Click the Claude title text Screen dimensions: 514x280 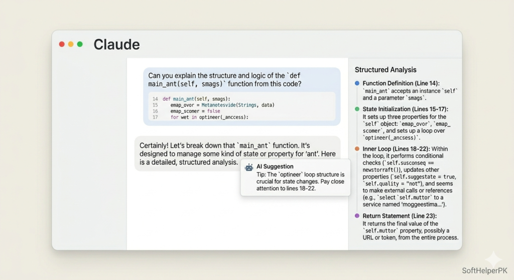tap(116, 45)
